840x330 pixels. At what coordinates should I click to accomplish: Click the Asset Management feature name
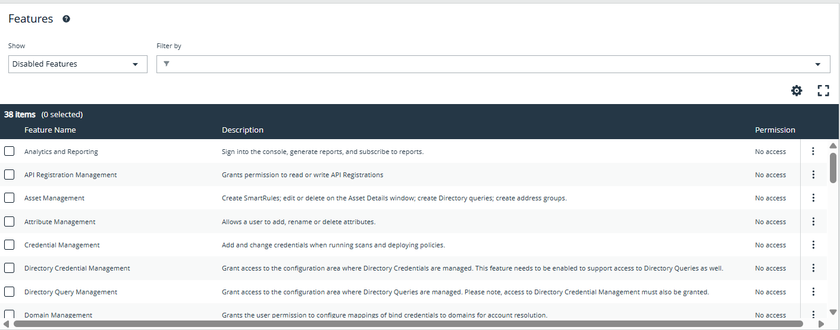coord(54,198)
